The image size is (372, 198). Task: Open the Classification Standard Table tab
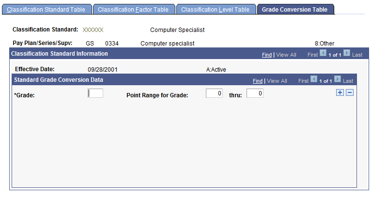(x=46, y=10)
